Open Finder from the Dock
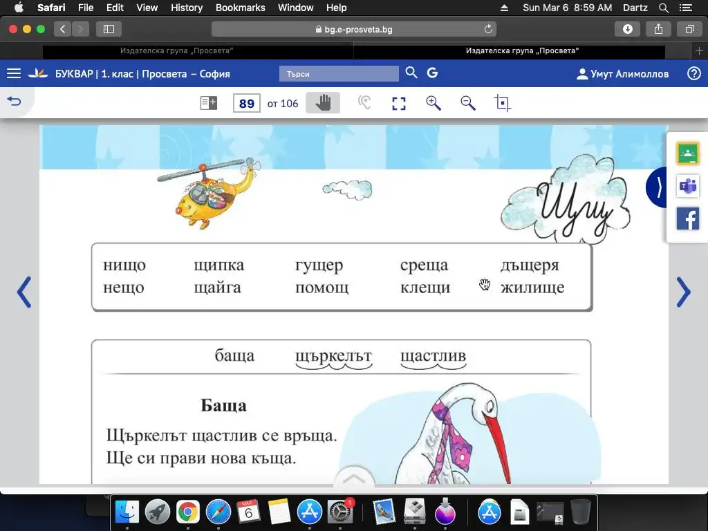The width and height of the screenshot is (708, 531). coord(127,512)
